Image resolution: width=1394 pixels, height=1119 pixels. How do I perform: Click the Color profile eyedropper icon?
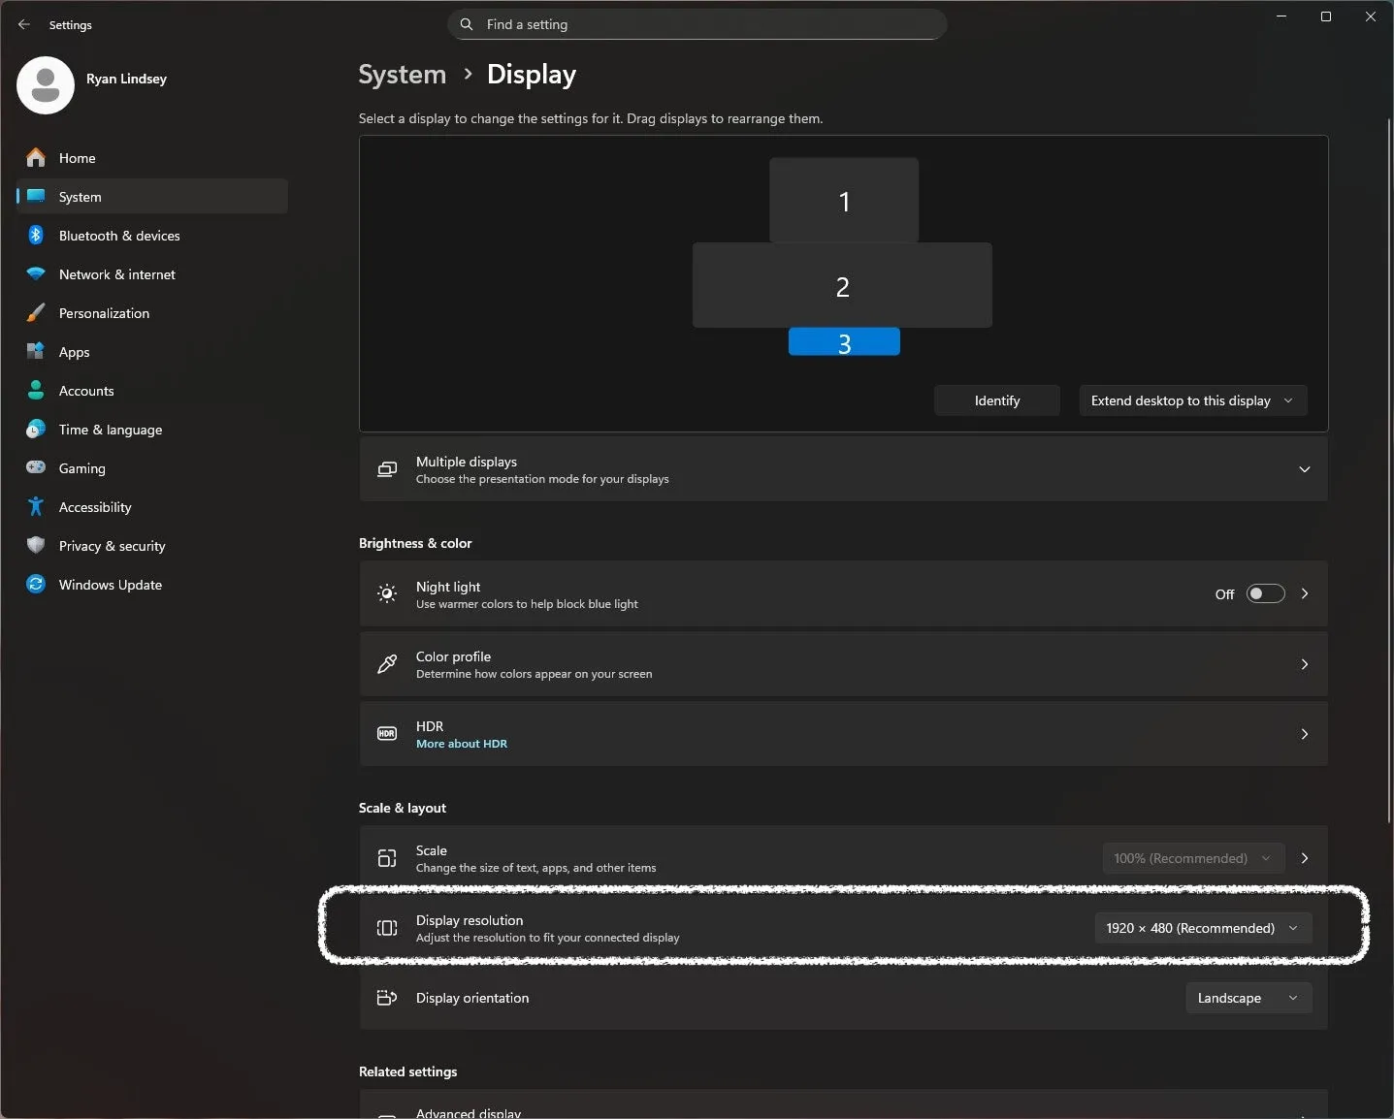point(387,664)
